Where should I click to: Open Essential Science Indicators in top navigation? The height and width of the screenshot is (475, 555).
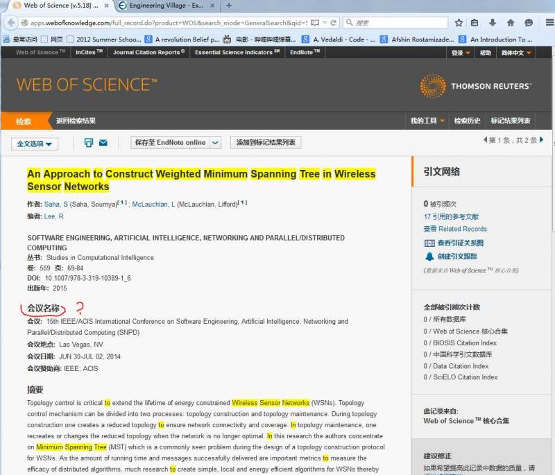(237, 52)
